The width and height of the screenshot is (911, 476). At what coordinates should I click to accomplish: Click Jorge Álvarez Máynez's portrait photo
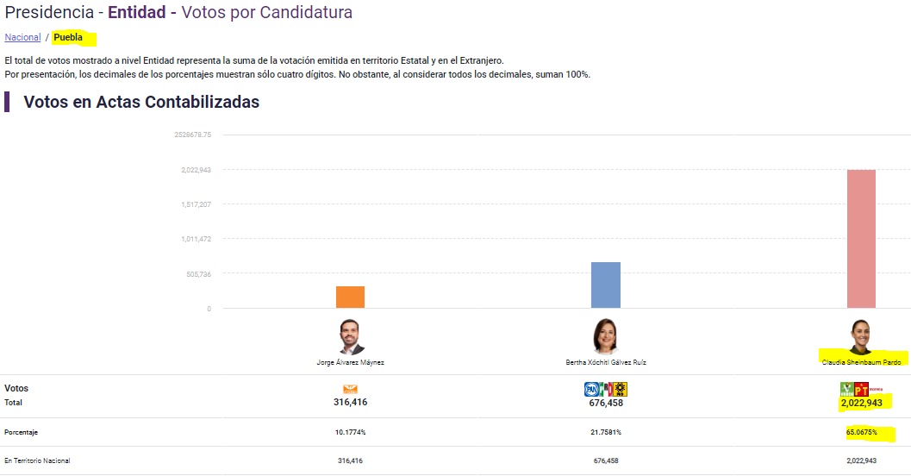[x=351, y=336]
